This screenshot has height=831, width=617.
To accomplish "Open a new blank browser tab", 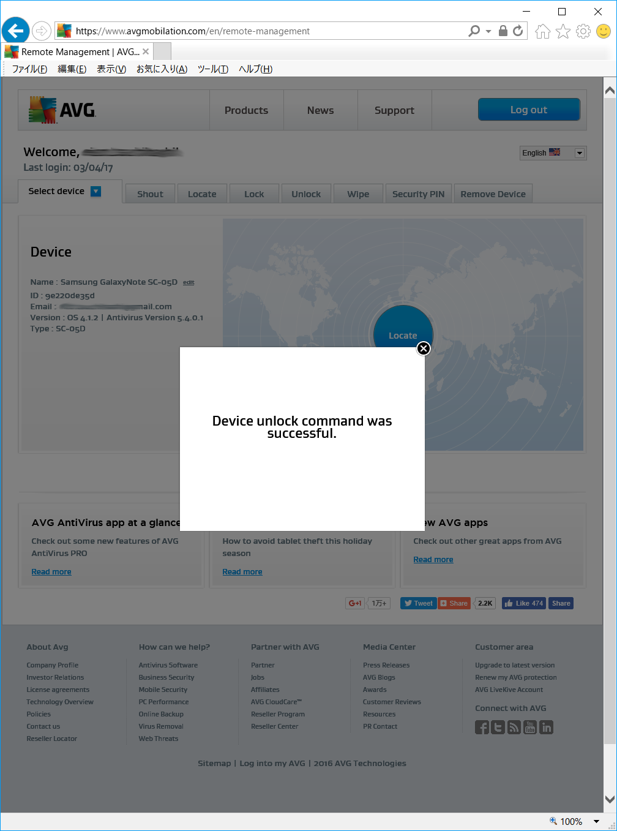I will tap(162, 51).
